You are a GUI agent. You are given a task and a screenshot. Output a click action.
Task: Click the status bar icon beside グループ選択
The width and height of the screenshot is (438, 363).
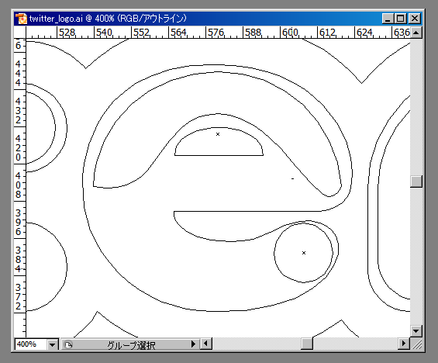[68, 344]
